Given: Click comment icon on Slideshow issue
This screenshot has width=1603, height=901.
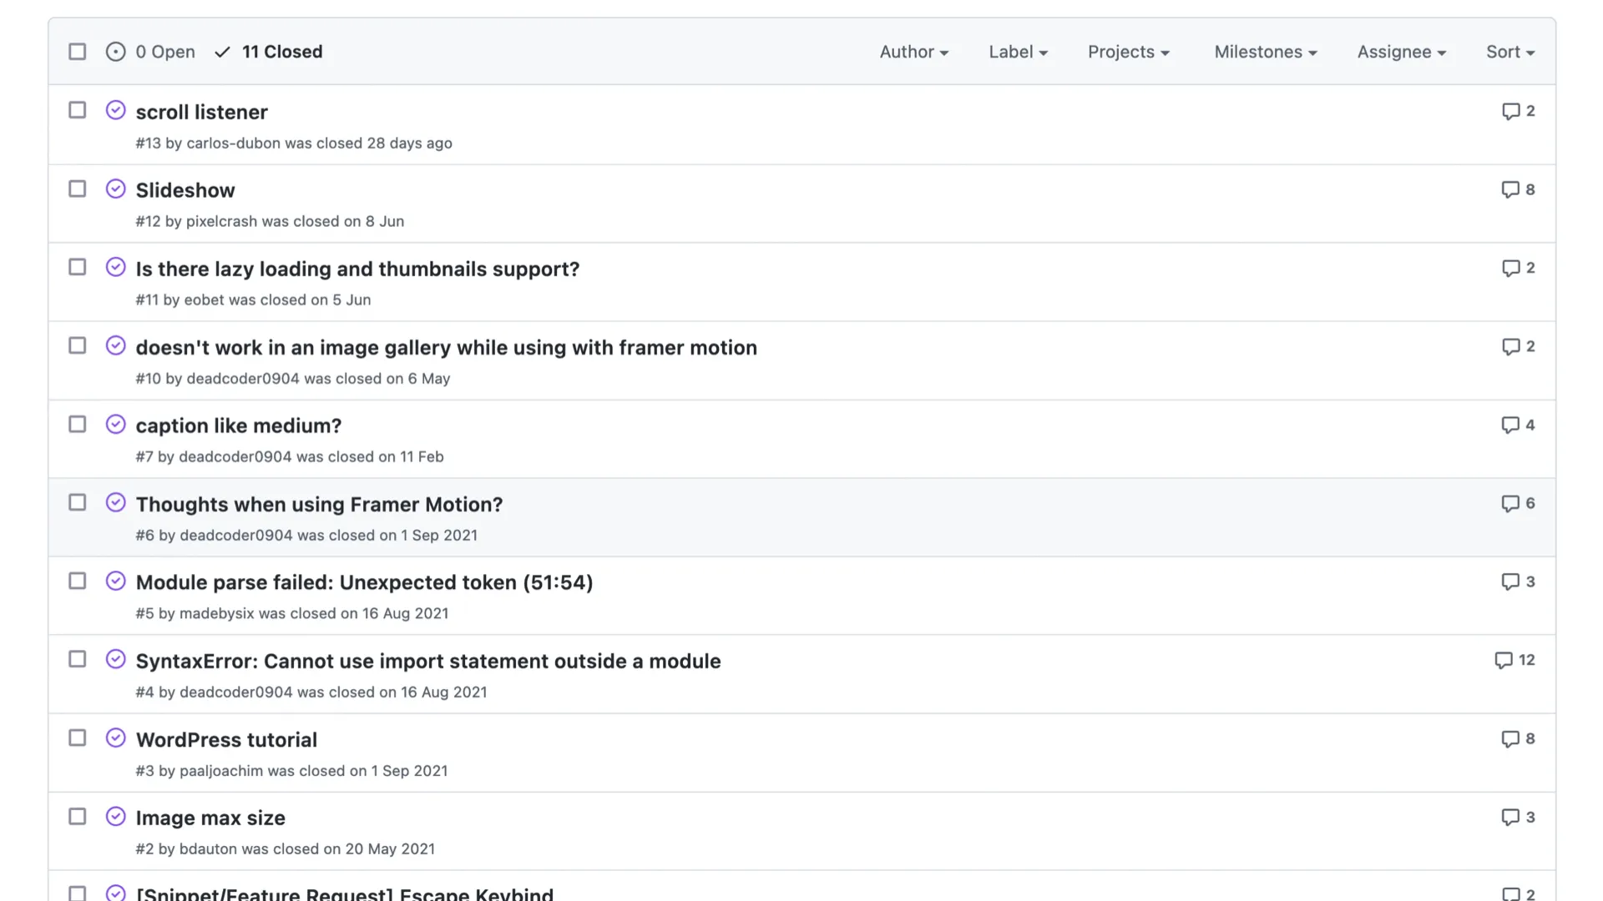Looking at the screenshot, I should tap(1510, 189).
